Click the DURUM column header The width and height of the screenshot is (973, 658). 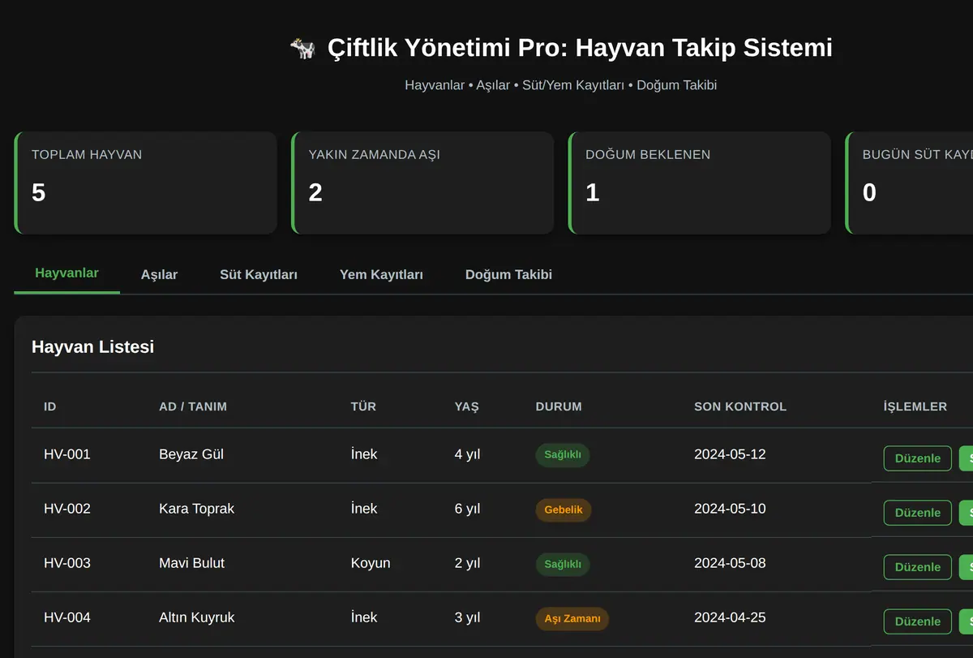(559, 406)
